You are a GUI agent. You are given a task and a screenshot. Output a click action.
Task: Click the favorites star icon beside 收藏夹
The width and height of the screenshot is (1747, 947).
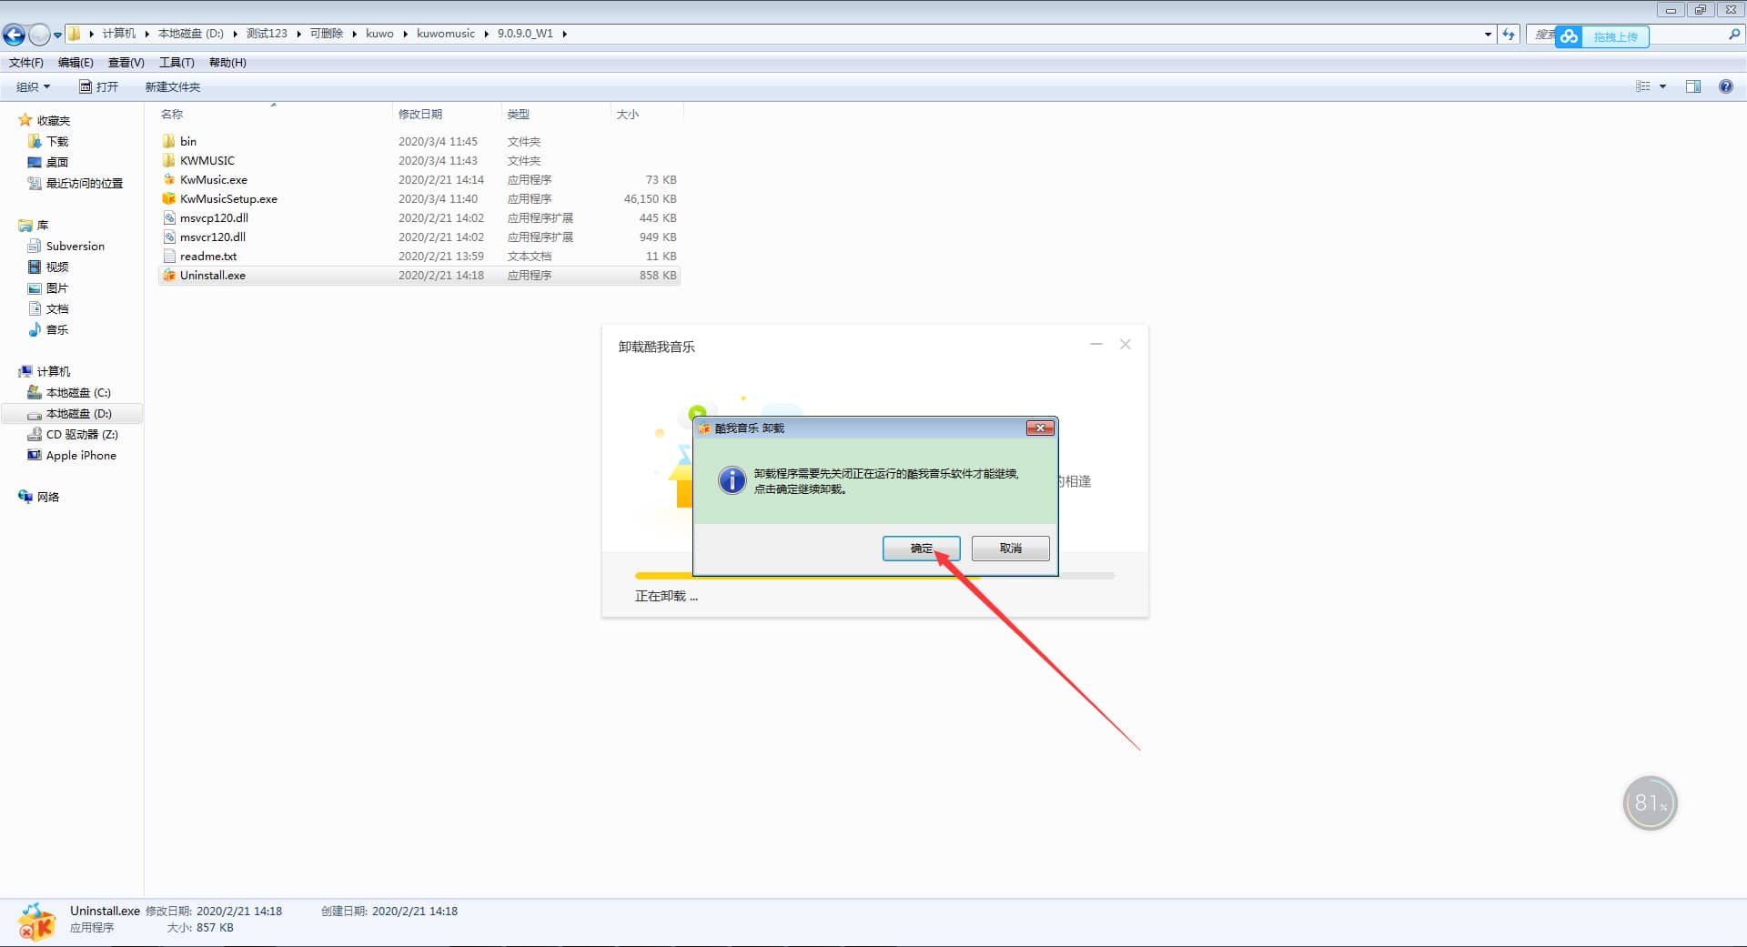[25, 119]
